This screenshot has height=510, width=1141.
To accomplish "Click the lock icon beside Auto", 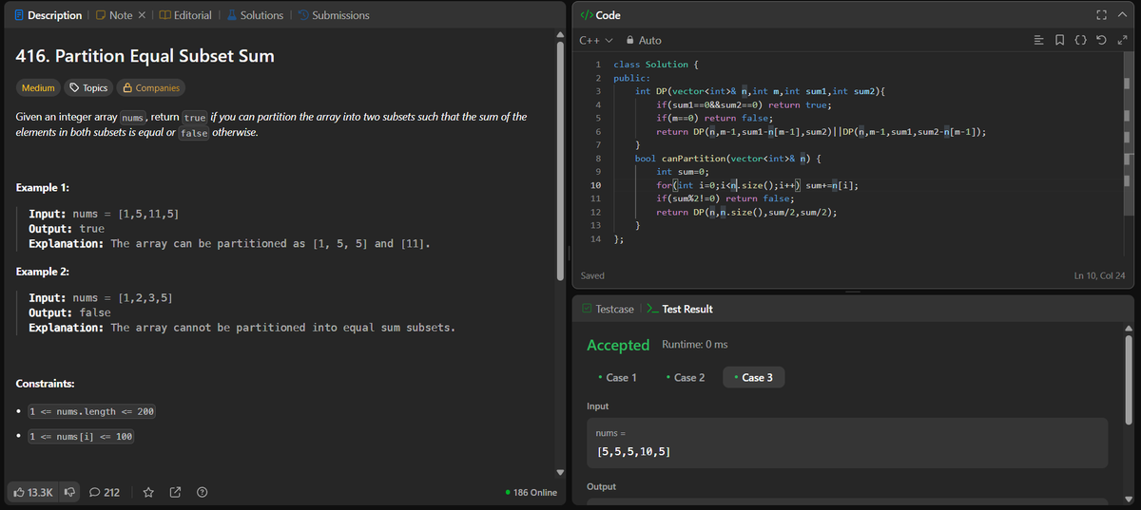I will (629, 40).
